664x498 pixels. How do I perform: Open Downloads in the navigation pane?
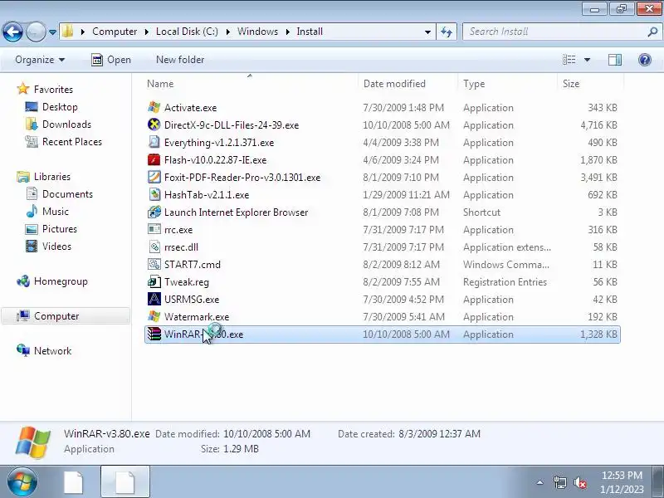tap(66, 124)
